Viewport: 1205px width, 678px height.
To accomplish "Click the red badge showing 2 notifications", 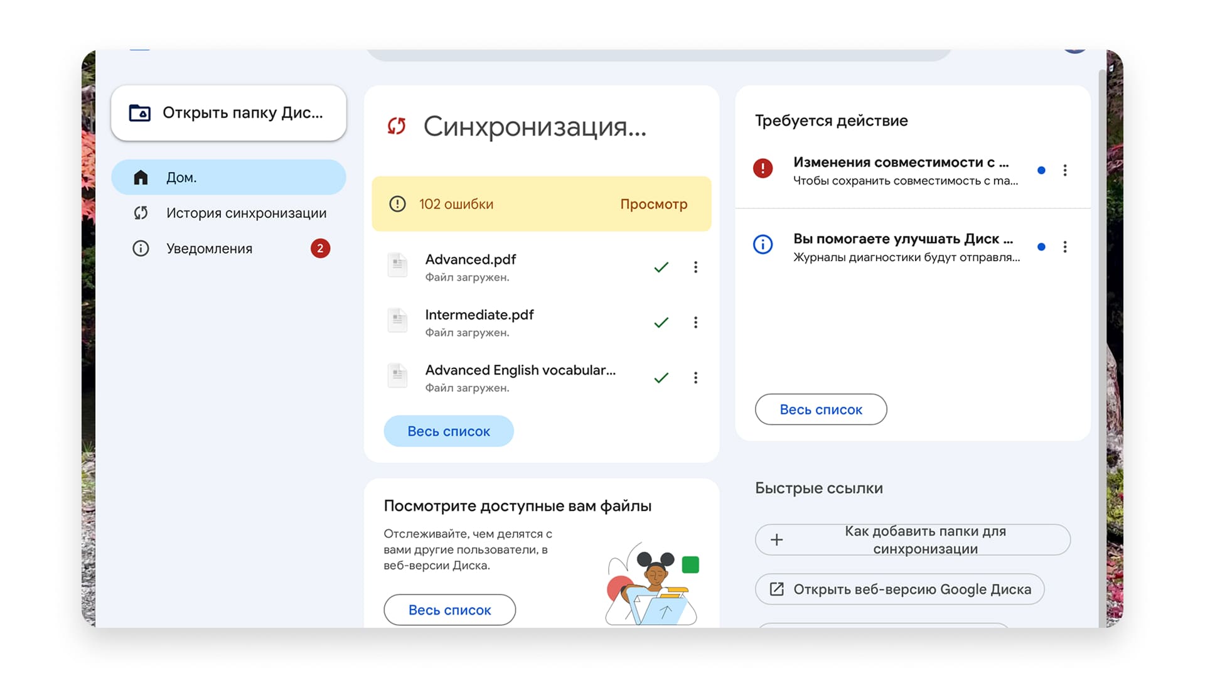I will click(x=320, y=248).
